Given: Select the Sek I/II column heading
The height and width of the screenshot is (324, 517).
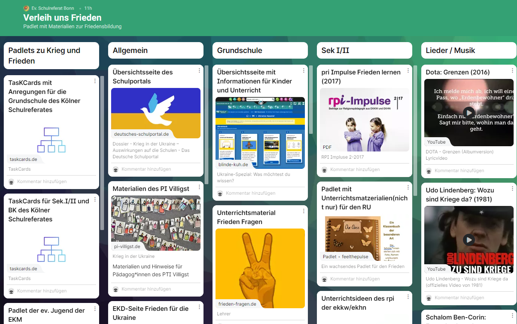Looking at the screenshot, I should pos(335,50).
